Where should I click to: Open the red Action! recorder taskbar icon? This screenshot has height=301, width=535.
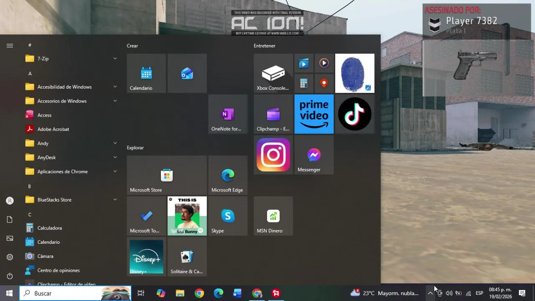click(276, 293)
